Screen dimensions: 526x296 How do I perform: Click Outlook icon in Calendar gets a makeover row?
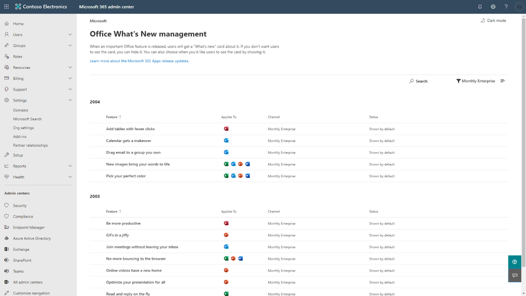click(226, 141)
